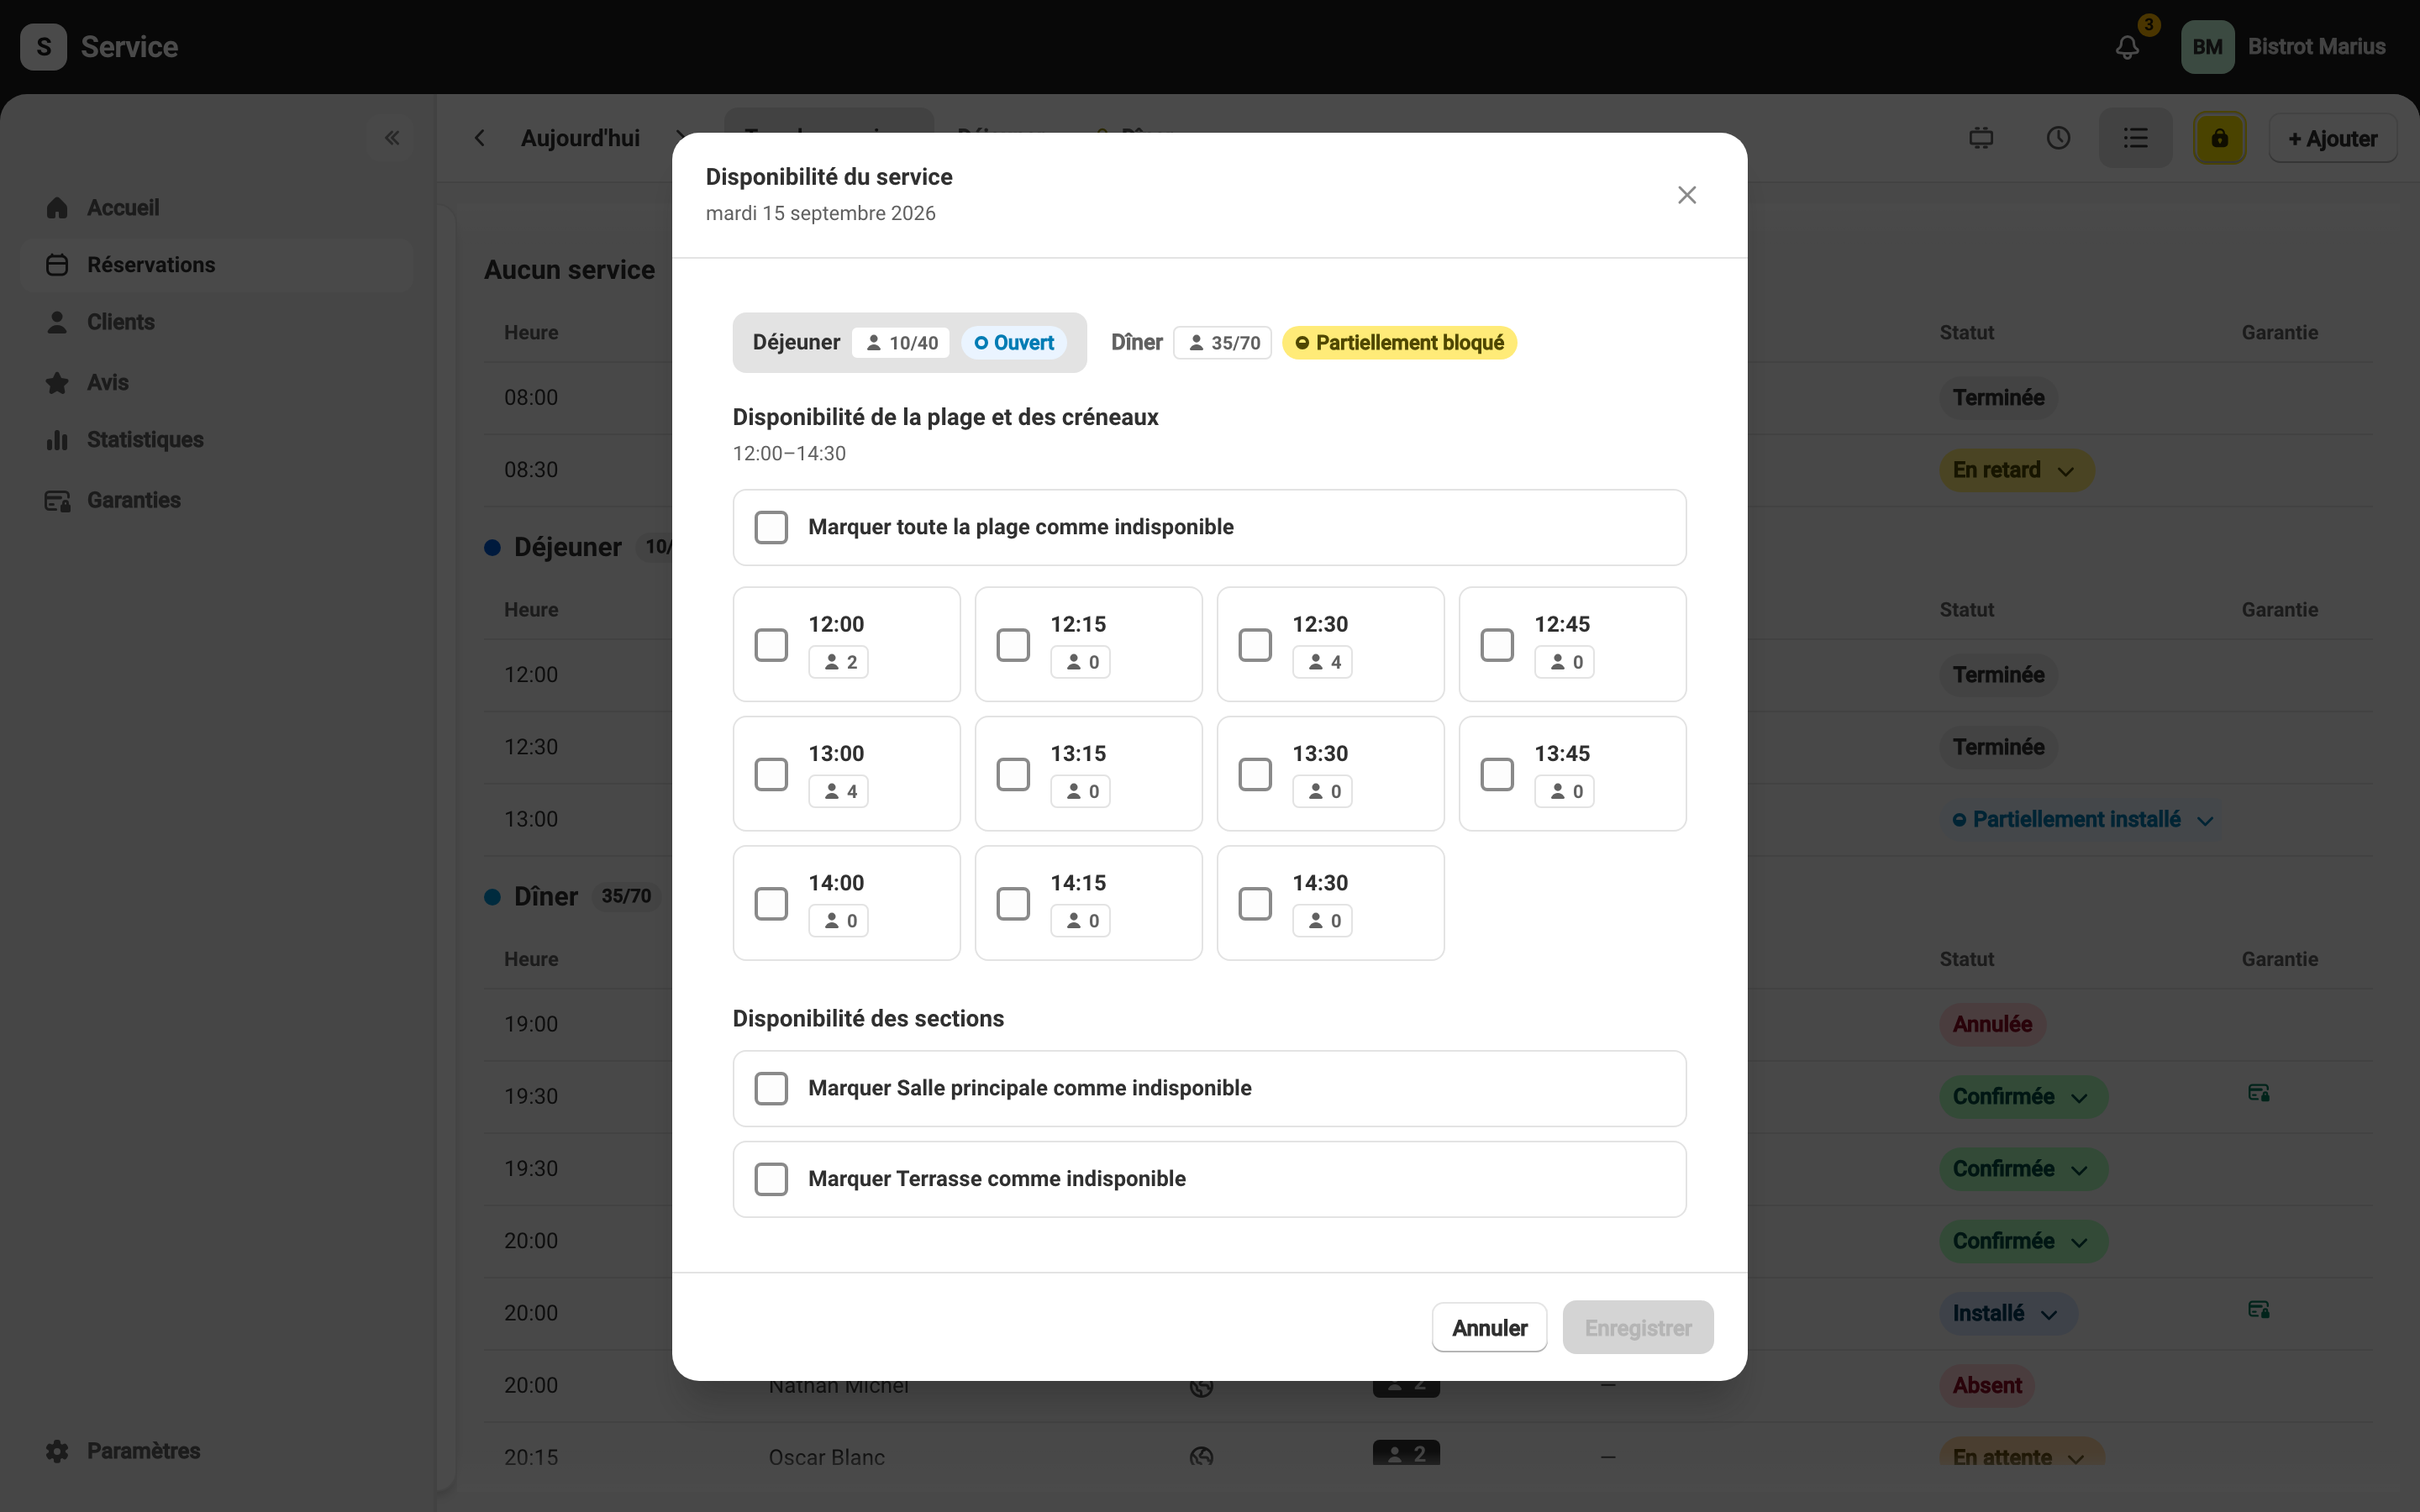2420x1512 pixels.
Task: Click the Garanties card icon
Action: tap(57, 501)
